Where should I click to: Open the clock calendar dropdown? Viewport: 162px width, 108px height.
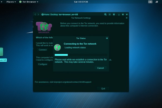[81, 2]
